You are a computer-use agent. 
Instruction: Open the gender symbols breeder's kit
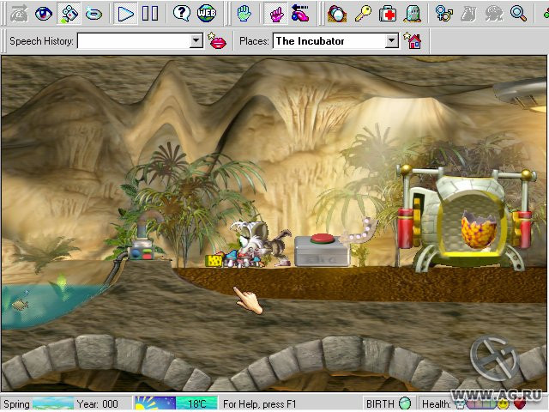(x=444, y=14)
